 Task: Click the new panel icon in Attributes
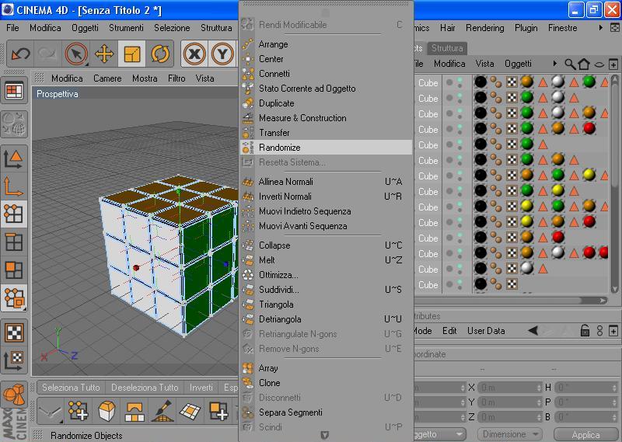pos(613,330)
